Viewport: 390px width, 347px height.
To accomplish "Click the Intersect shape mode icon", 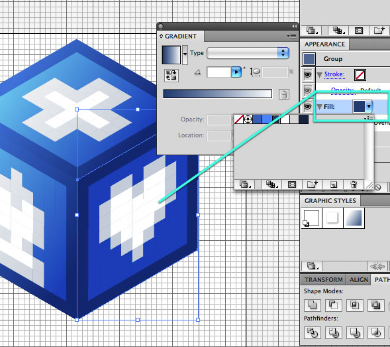I will pos(354,305).
